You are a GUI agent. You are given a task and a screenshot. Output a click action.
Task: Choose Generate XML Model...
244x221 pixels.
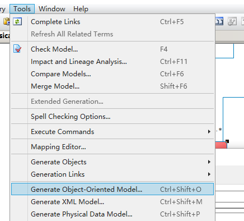112,202
